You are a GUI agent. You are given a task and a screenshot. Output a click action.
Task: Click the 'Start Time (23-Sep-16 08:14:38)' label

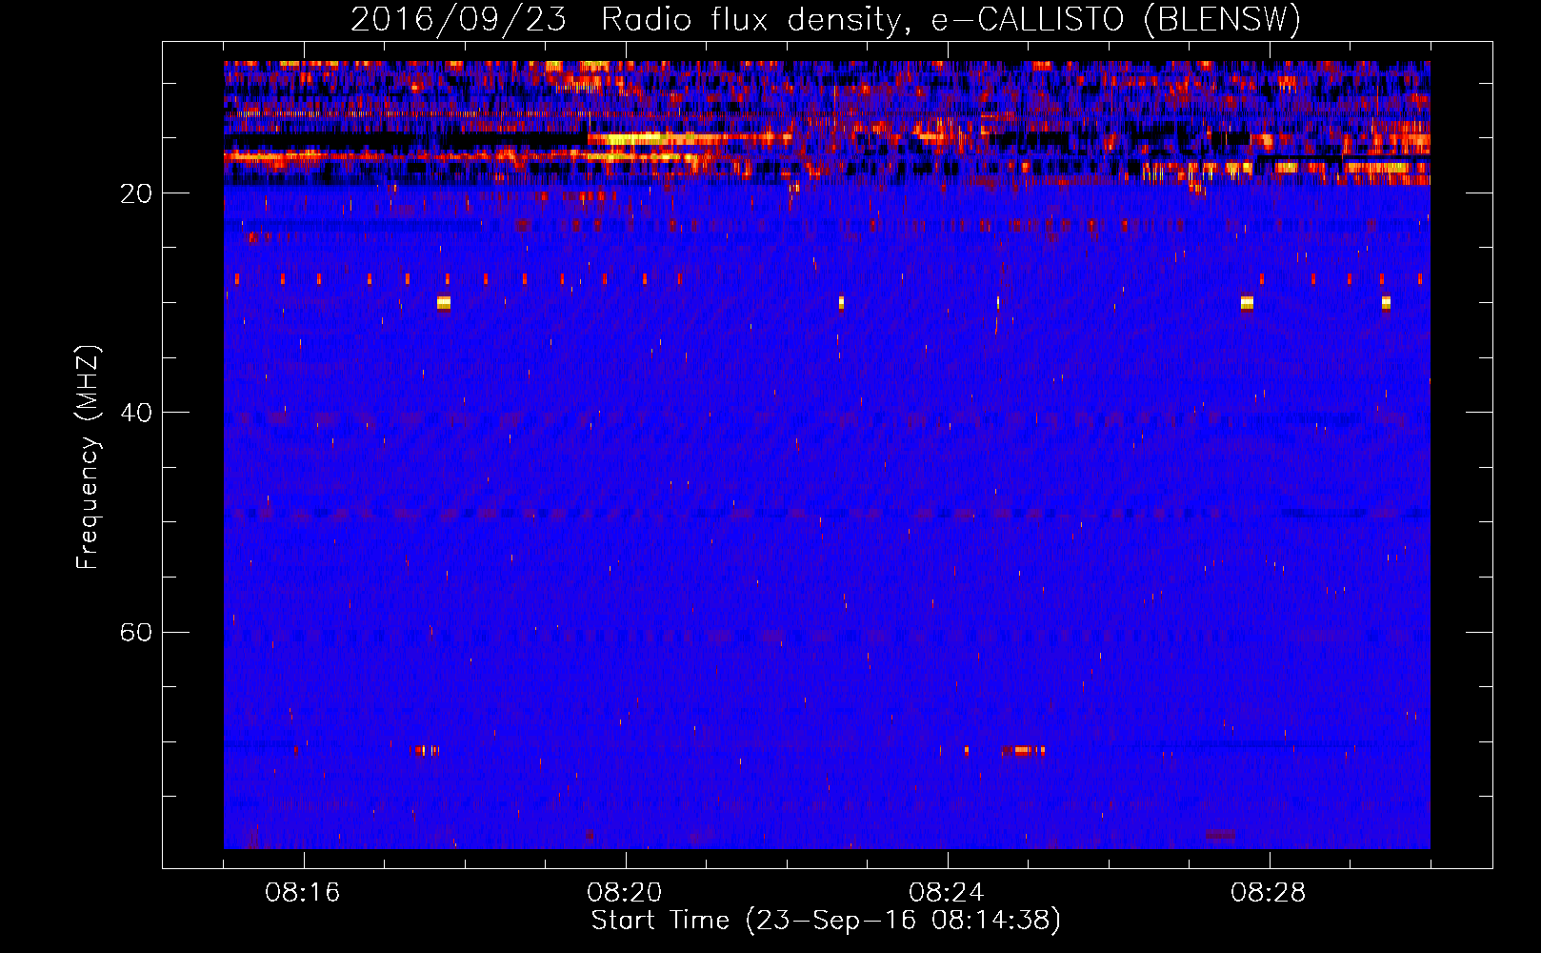click(x=826, y=921)
